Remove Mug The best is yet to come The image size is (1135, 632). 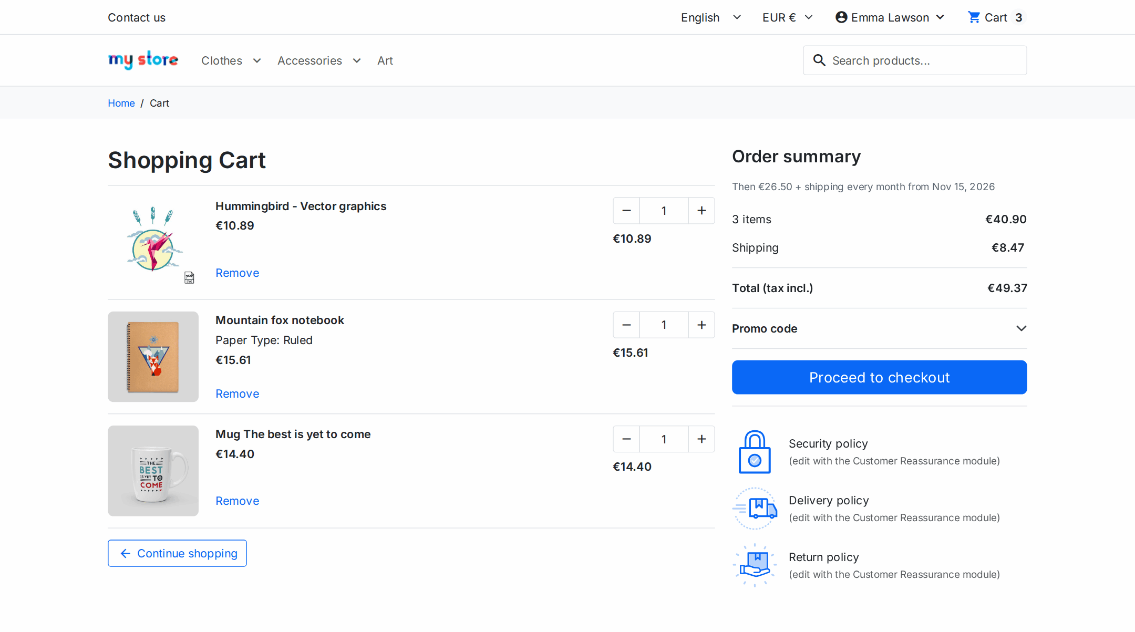[x=237, y=501]
